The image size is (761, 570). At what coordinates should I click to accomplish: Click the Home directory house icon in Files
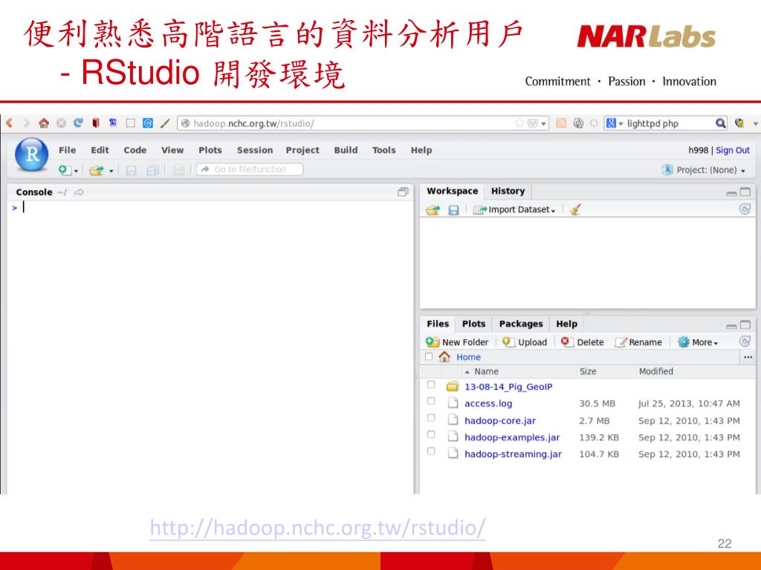[x=444, y=357]
